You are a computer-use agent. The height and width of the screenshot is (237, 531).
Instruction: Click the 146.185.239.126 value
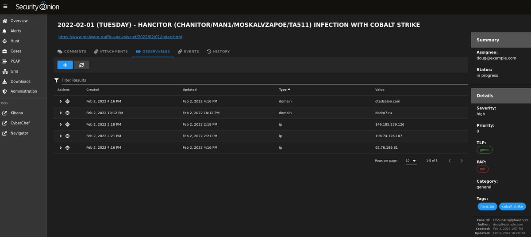pyautogui.click(x=390, y=124)
